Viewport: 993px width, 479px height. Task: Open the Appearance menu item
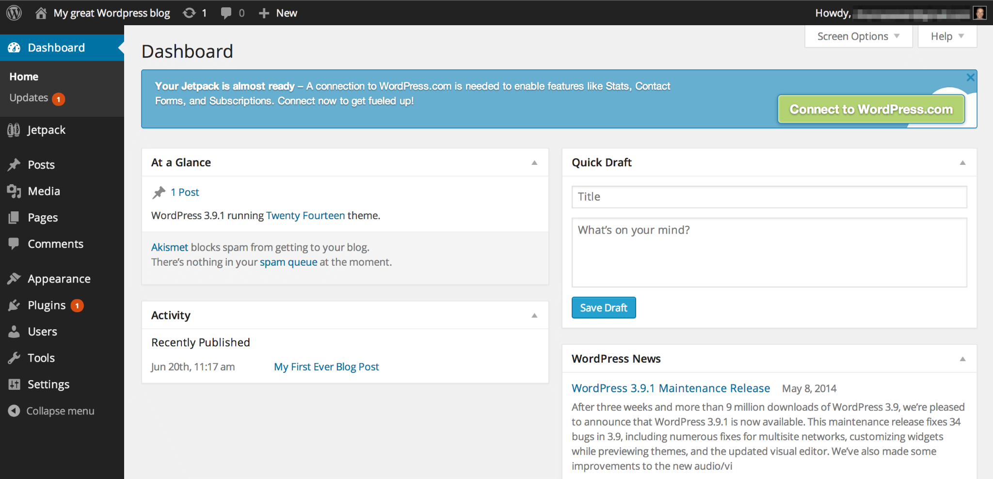click(x=59, y=279)
